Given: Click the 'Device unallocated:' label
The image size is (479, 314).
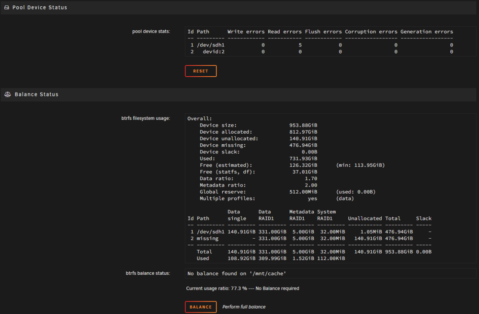Looking at the screenshot, I should pyautogui.click(x=229, y=139).
